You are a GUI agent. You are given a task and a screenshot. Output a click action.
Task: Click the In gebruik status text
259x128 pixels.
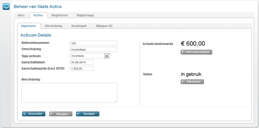(191, 74)
